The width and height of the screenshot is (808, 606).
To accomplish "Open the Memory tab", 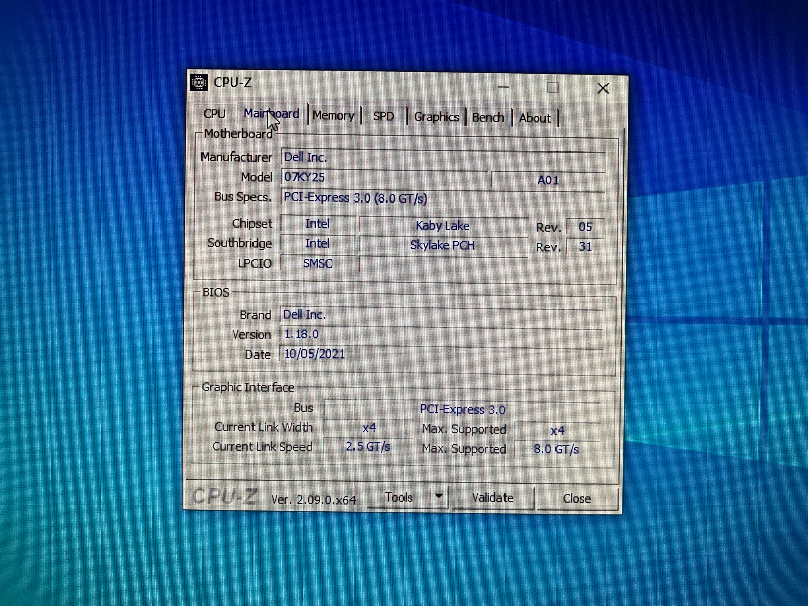I will 333,116.
